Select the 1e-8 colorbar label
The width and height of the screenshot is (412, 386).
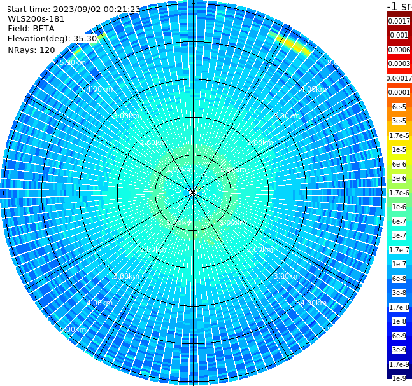click(399, 321)
